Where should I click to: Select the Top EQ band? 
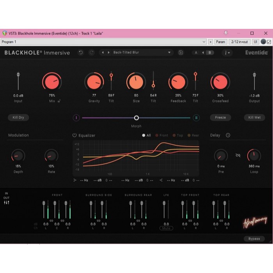(x=177, y=135)
